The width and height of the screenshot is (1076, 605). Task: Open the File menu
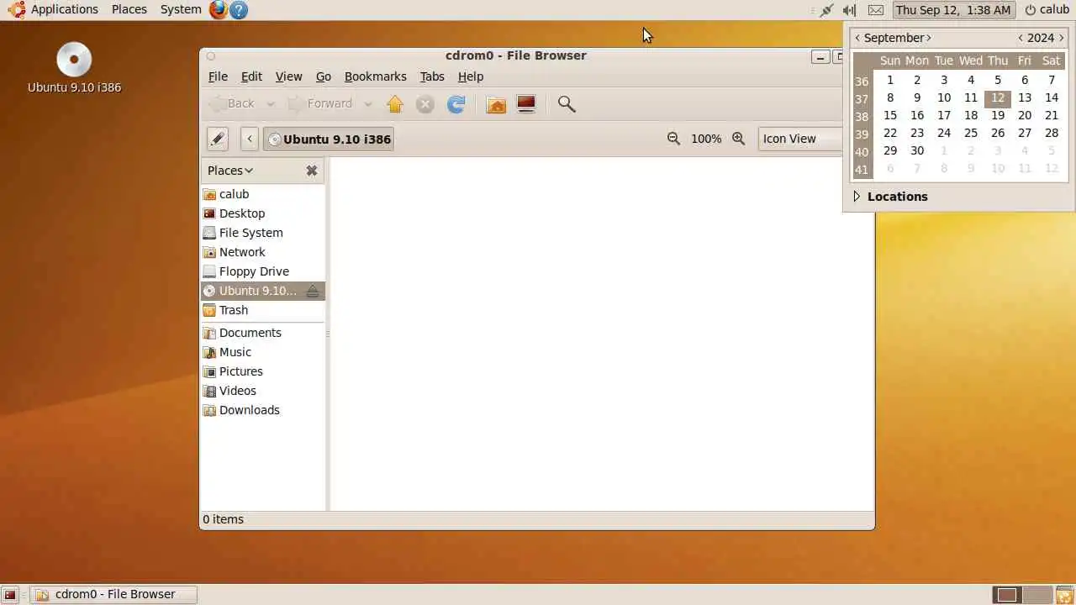click(x=218, y=76)
